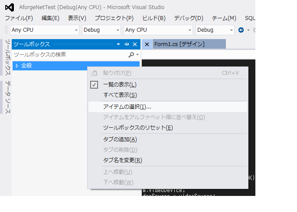Toggle the toolbox auto-hide pin icon
The width and height of the screenshot is (297, 212).
126,44
